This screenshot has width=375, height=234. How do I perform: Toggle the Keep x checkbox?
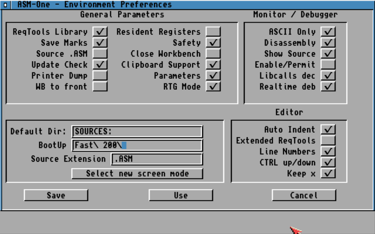328,173
